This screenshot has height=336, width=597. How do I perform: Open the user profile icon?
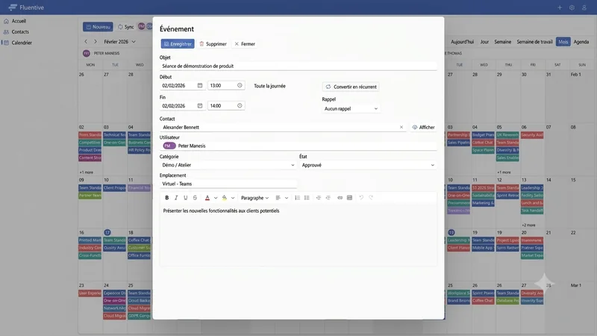(584, 7)
